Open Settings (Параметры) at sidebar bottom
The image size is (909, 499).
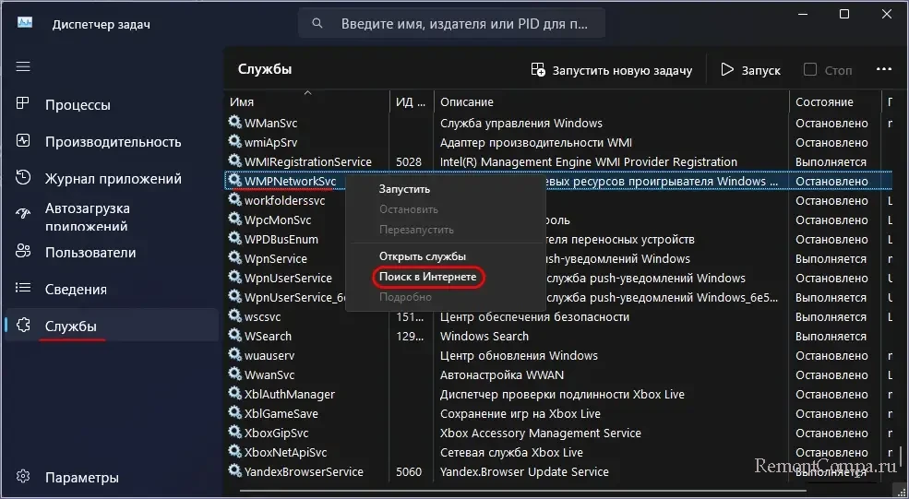tap(81, 478)
